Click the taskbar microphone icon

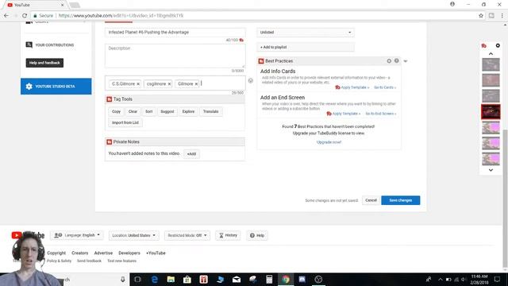coord(123,280)
